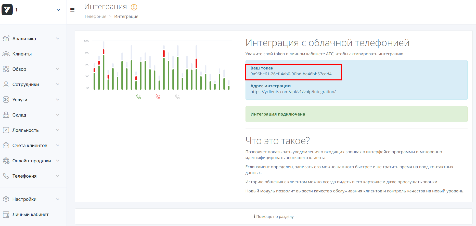This screenshot has width=476, height=226.
Task: Toggle the hamburger sidebar menu
Action: tap(72, 10)
